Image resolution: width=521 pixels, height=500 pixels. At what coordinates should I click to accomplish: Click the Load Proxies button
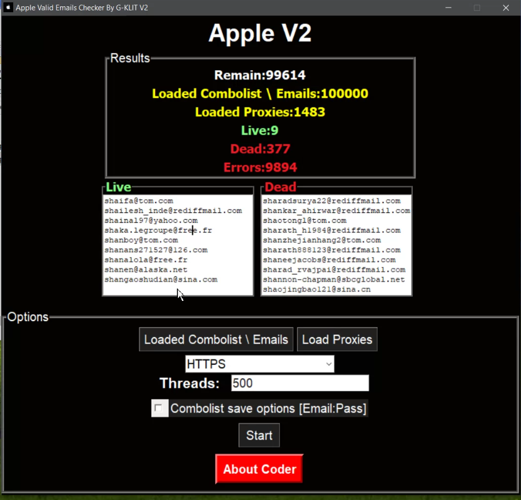(x=337, y=339)
